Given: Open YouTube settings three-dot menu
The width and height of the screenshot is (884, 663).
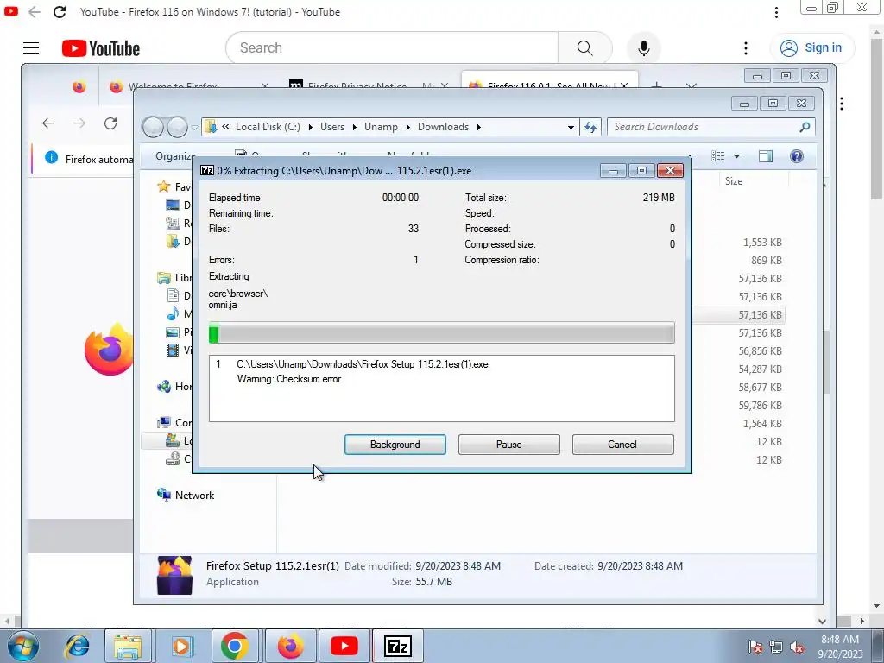Looking at the screenshot, I should click(745, 48).
